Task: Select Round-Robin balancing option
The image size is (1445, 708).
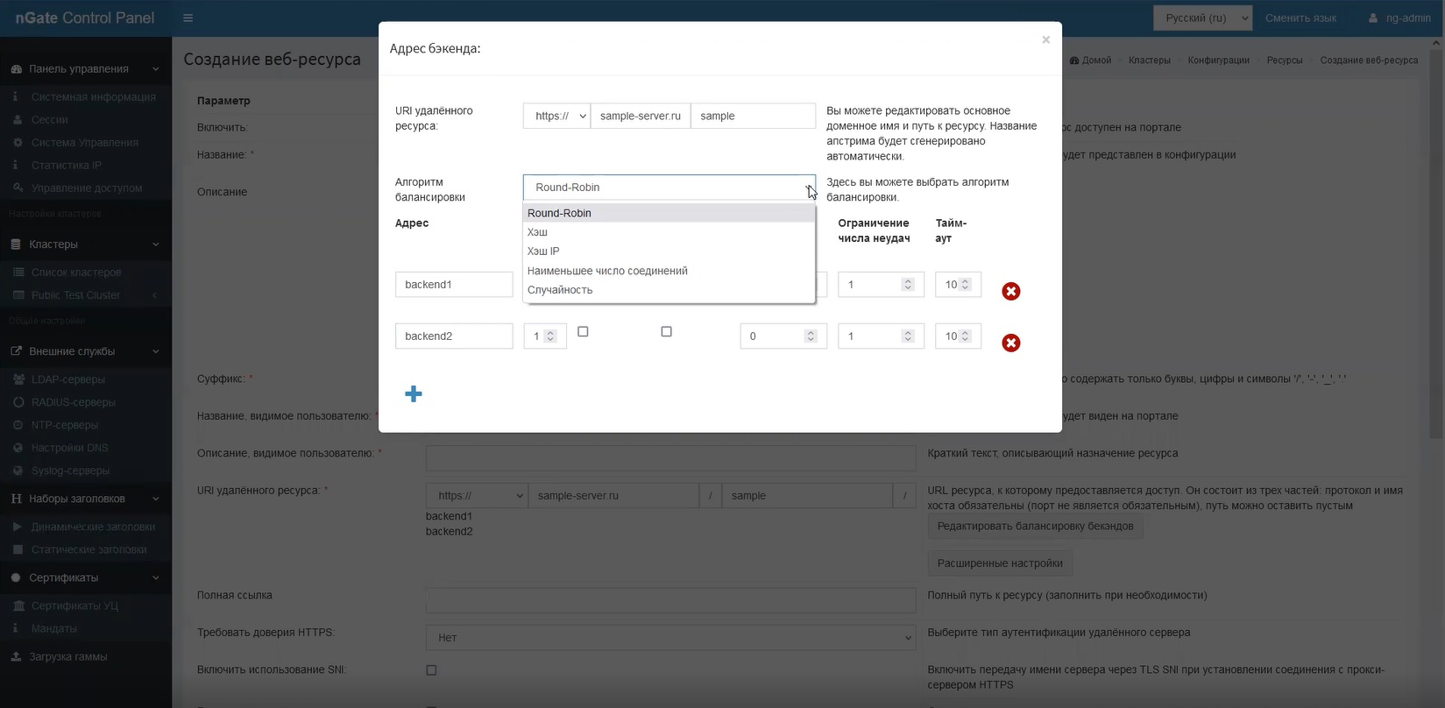Action: point(669,213)
